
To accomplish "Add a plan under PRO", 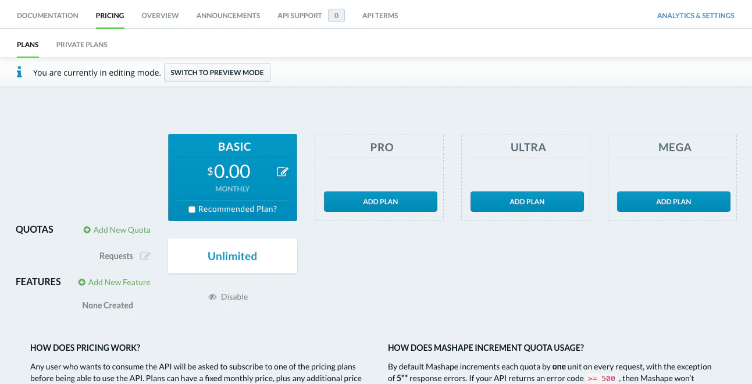I will (380, 201).
